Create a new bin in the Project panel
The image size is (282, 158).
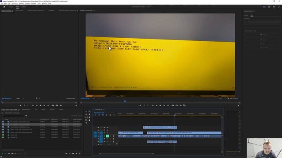pos(73,154)
